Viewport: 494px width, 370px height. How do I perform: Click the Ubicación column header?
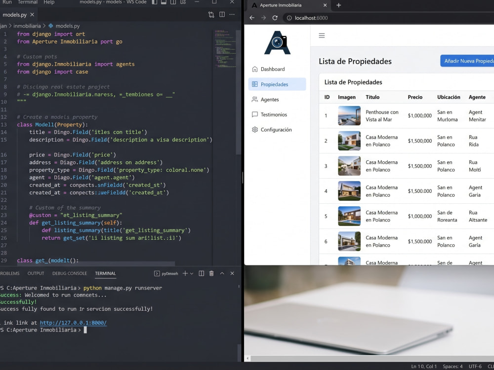[449, 97]
